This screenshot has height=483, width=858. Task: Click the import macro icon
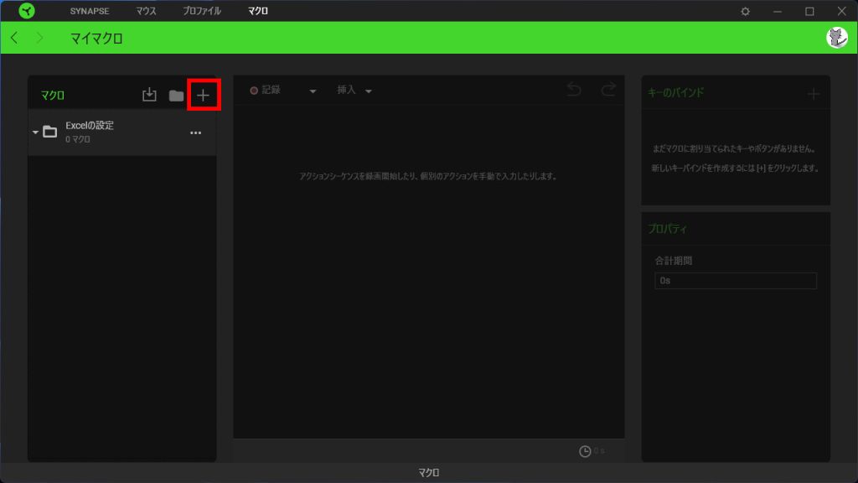[149, 95]
